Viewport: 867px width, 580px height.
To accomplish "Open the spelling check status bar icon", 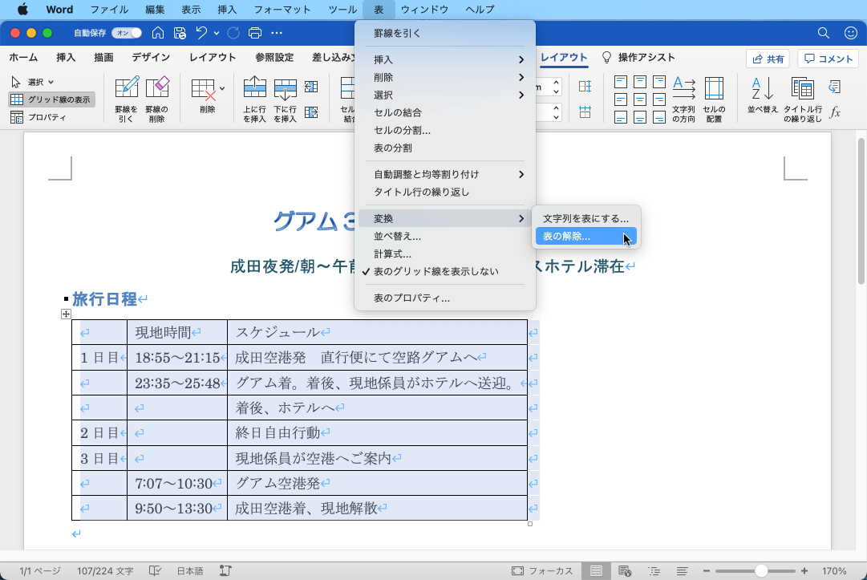I will (x=156, y=571).
